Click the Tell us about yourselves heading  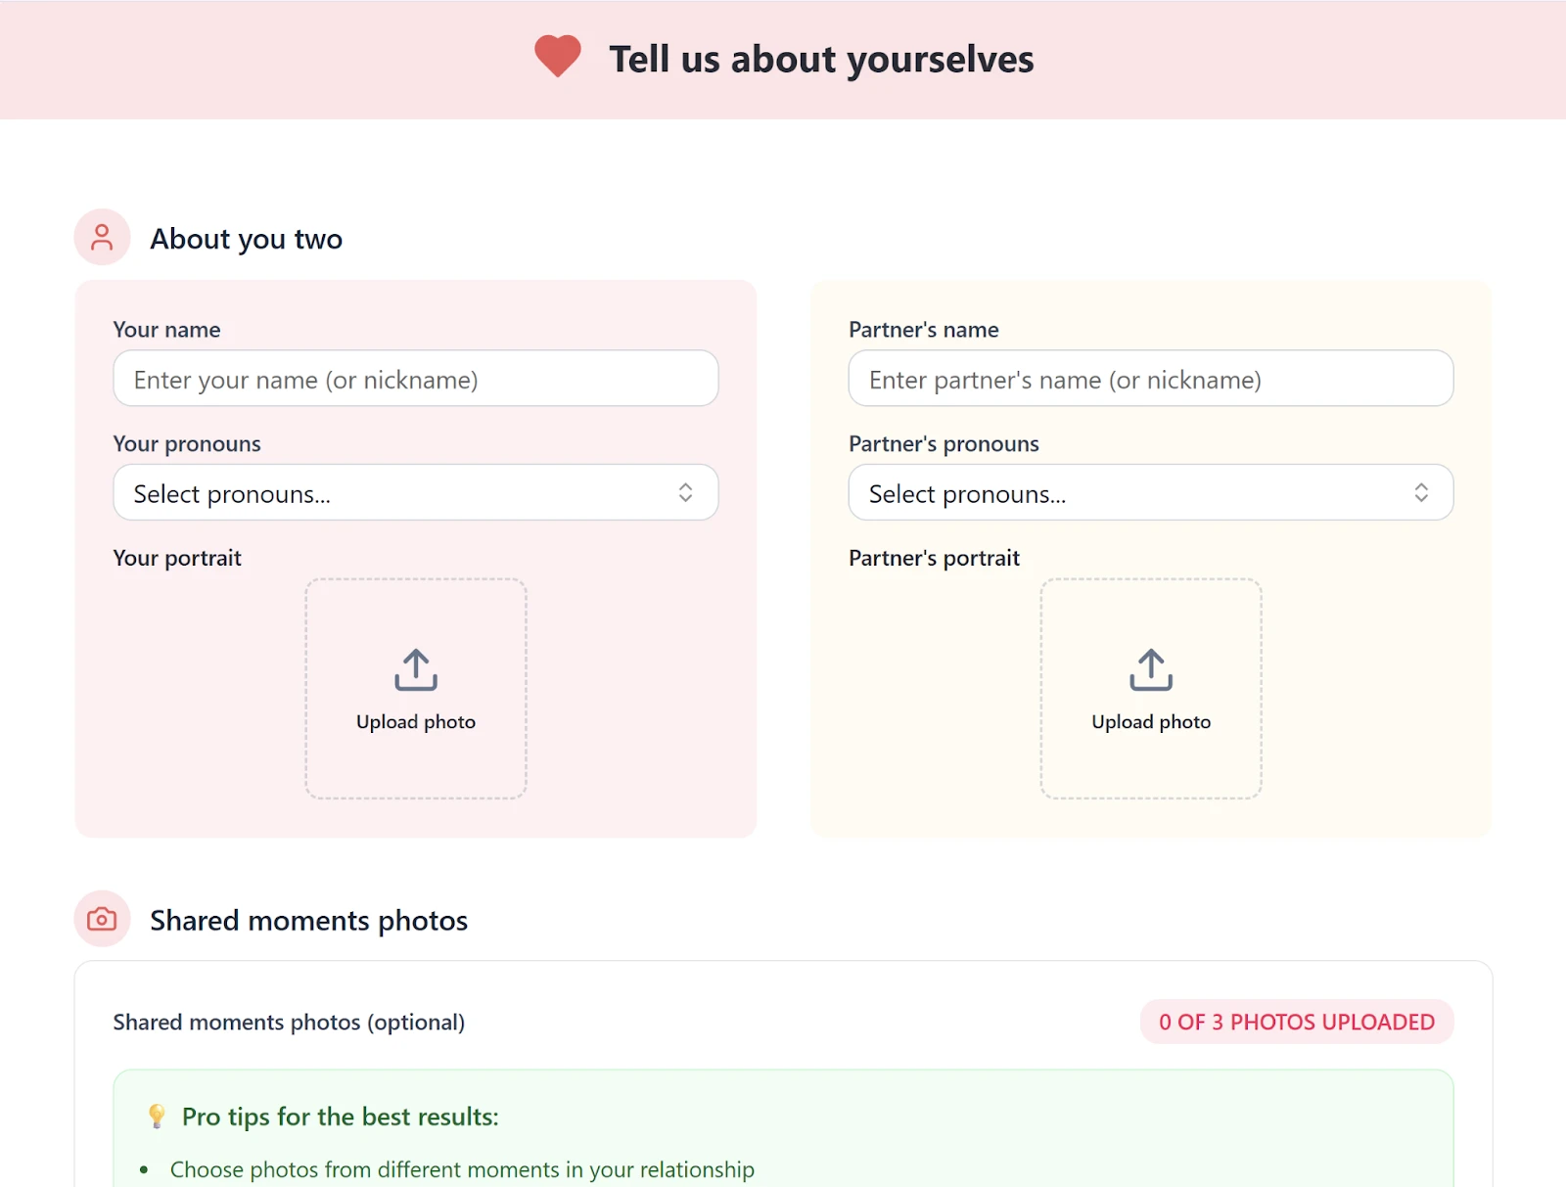point(821,60)
